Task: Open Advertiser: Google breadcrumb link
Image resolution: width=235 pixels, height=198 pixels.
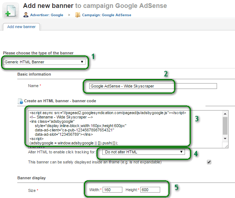Action: 47,15
